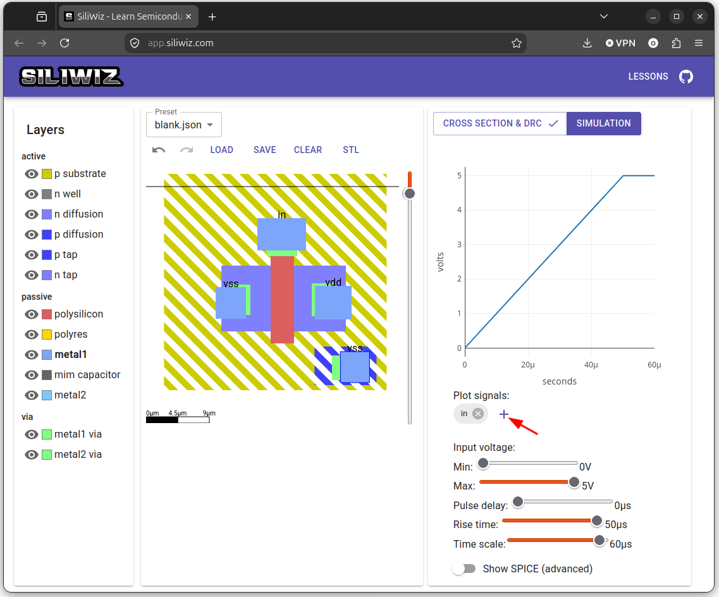Open the browser hamburger menu
This screenshot has width=719, height=597.
(698, 43)
